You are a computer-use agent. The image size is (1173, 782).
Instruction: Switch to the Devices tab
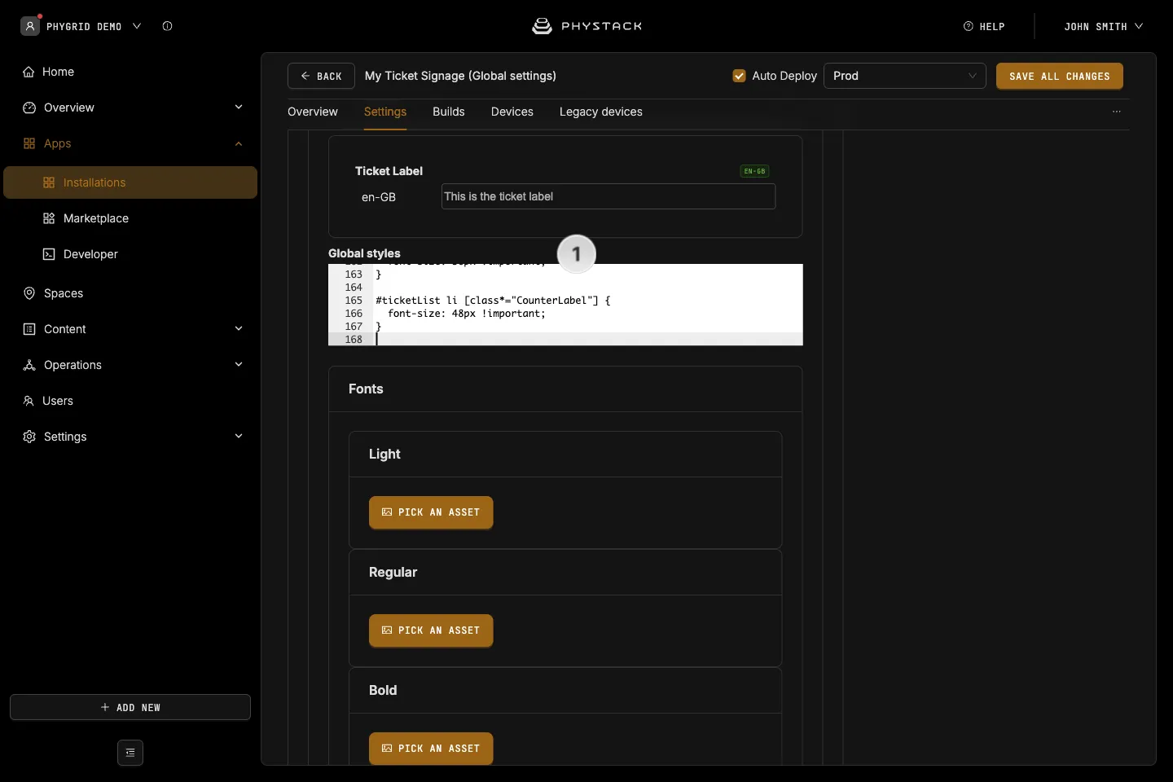click(x=512, y=112)
